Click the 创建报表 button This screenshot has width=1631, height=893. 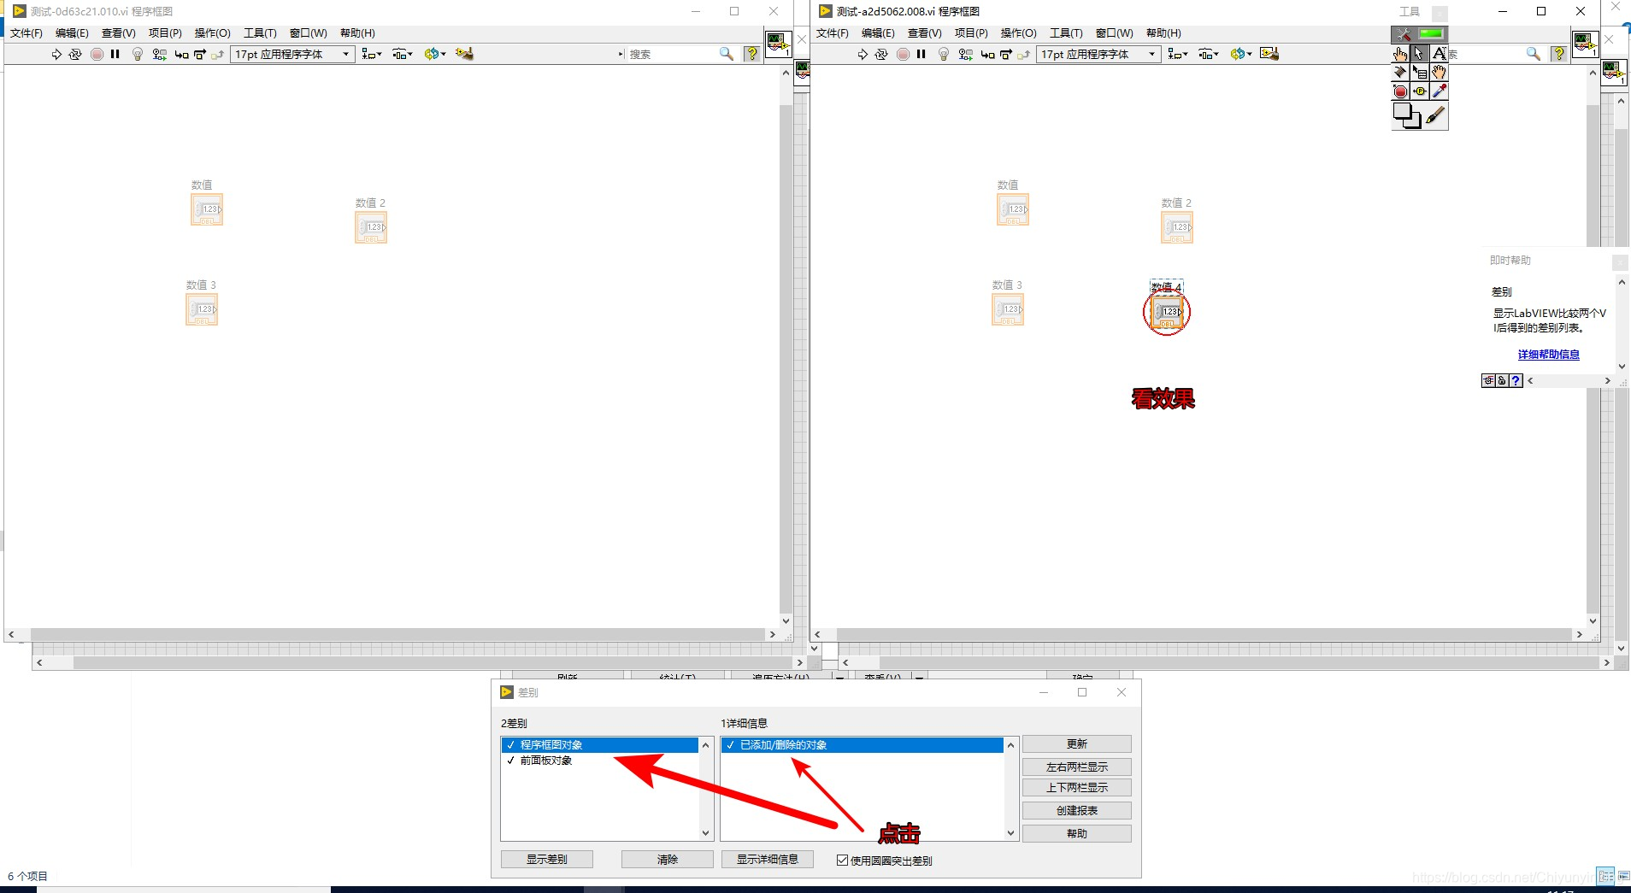tap(1076, 809)
